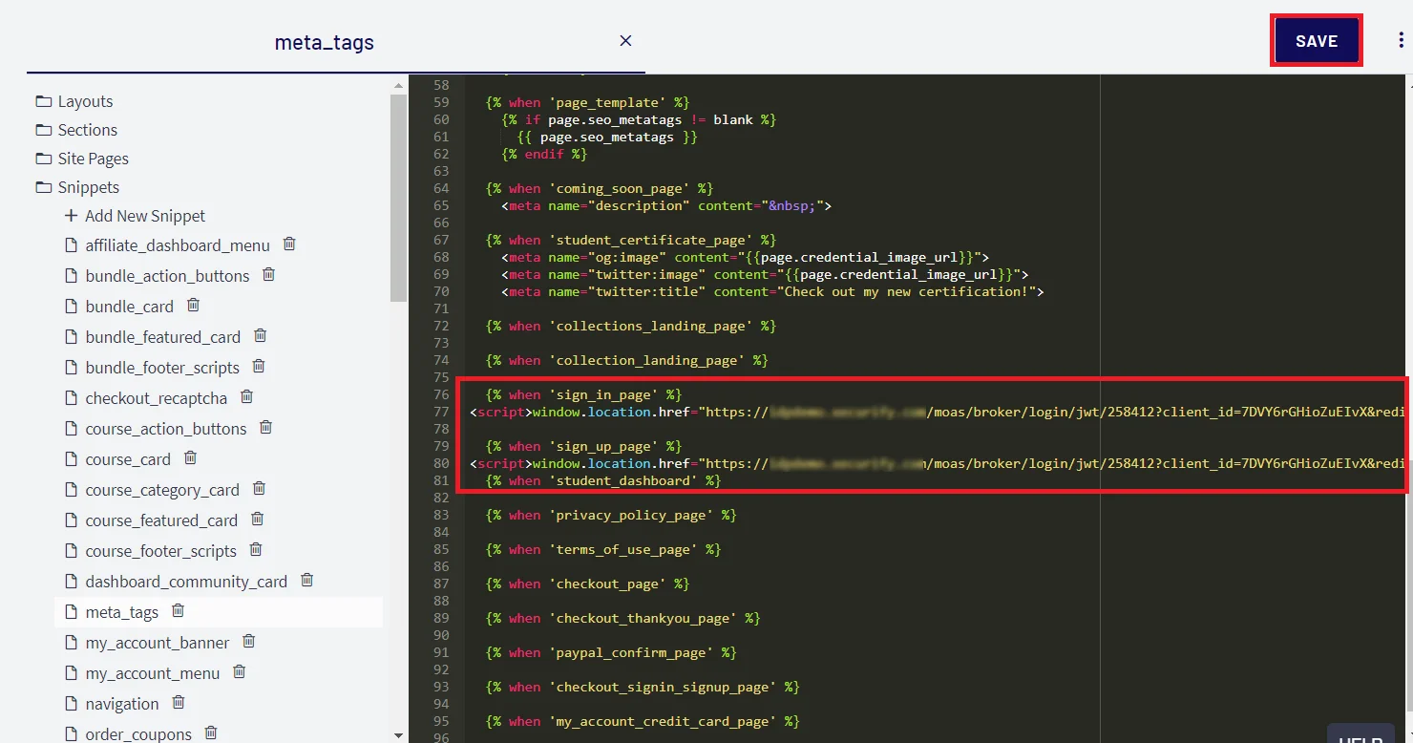Click the file icon beside meta_tags
Screen dimensions: 1413x743
[x=71, y=611]
